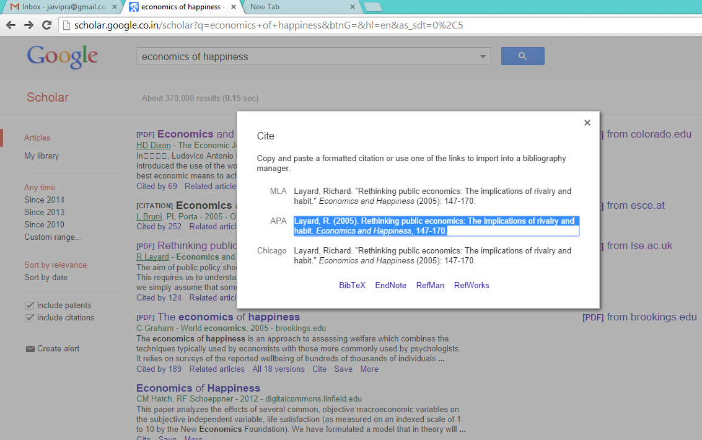Choose Sort by date
Screen dimensions: 702x440
click(46, 278)
